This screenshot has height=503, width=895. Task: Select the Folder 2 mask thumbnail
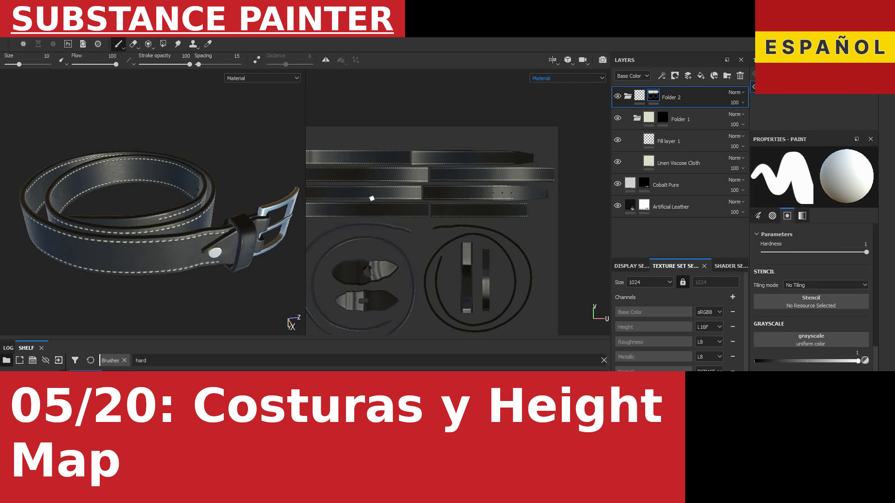tap(654, 95)
